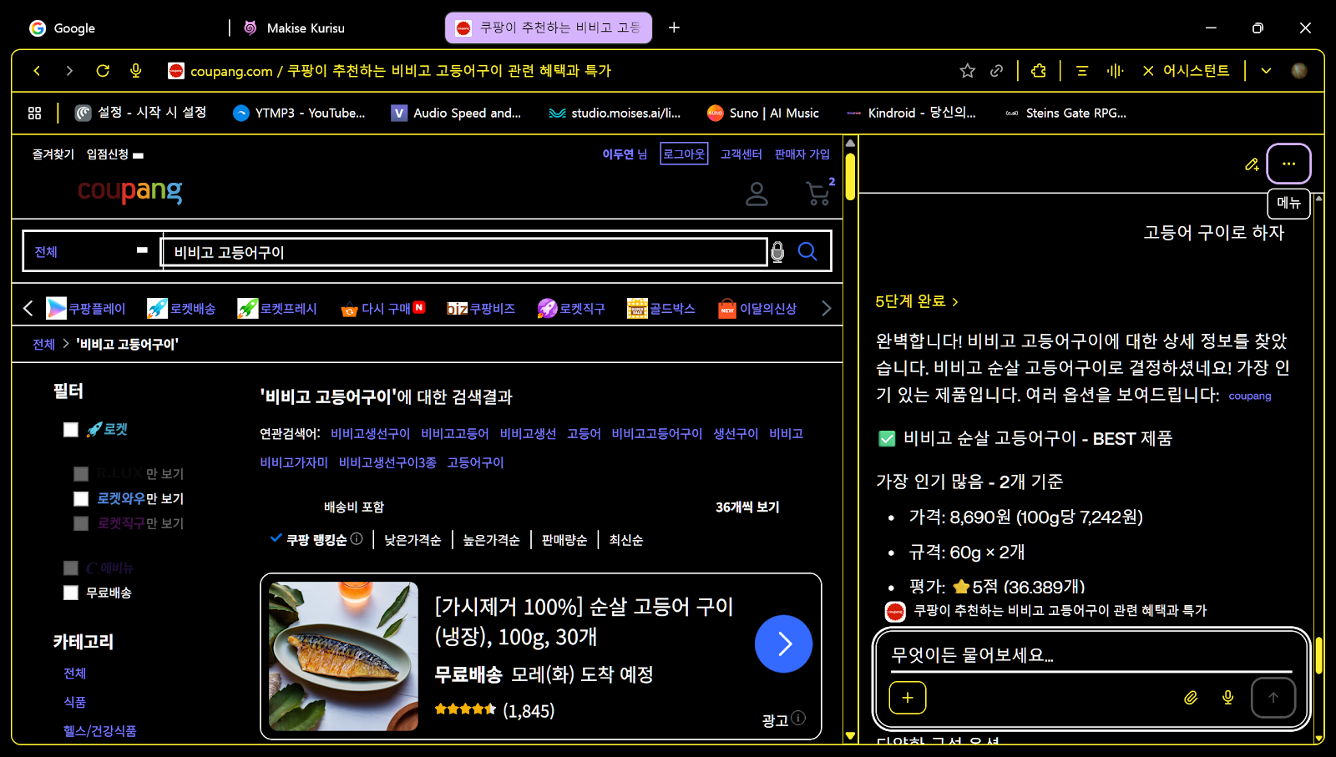Sort results by 최신순
The image size is (1336, 757).
tap(626, 540)
